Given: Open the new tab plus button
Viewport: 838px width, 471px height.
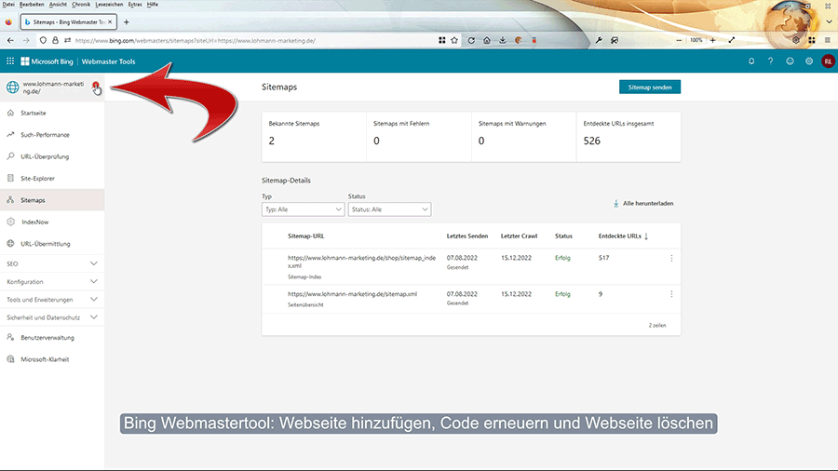Looking at the screenshot, I should coord(126,22).
